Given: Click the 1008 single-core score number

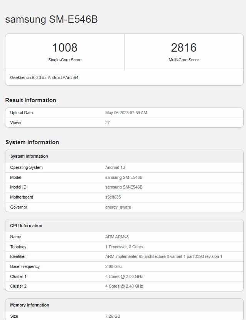Looking at the screenshot, I should (65, 48).
